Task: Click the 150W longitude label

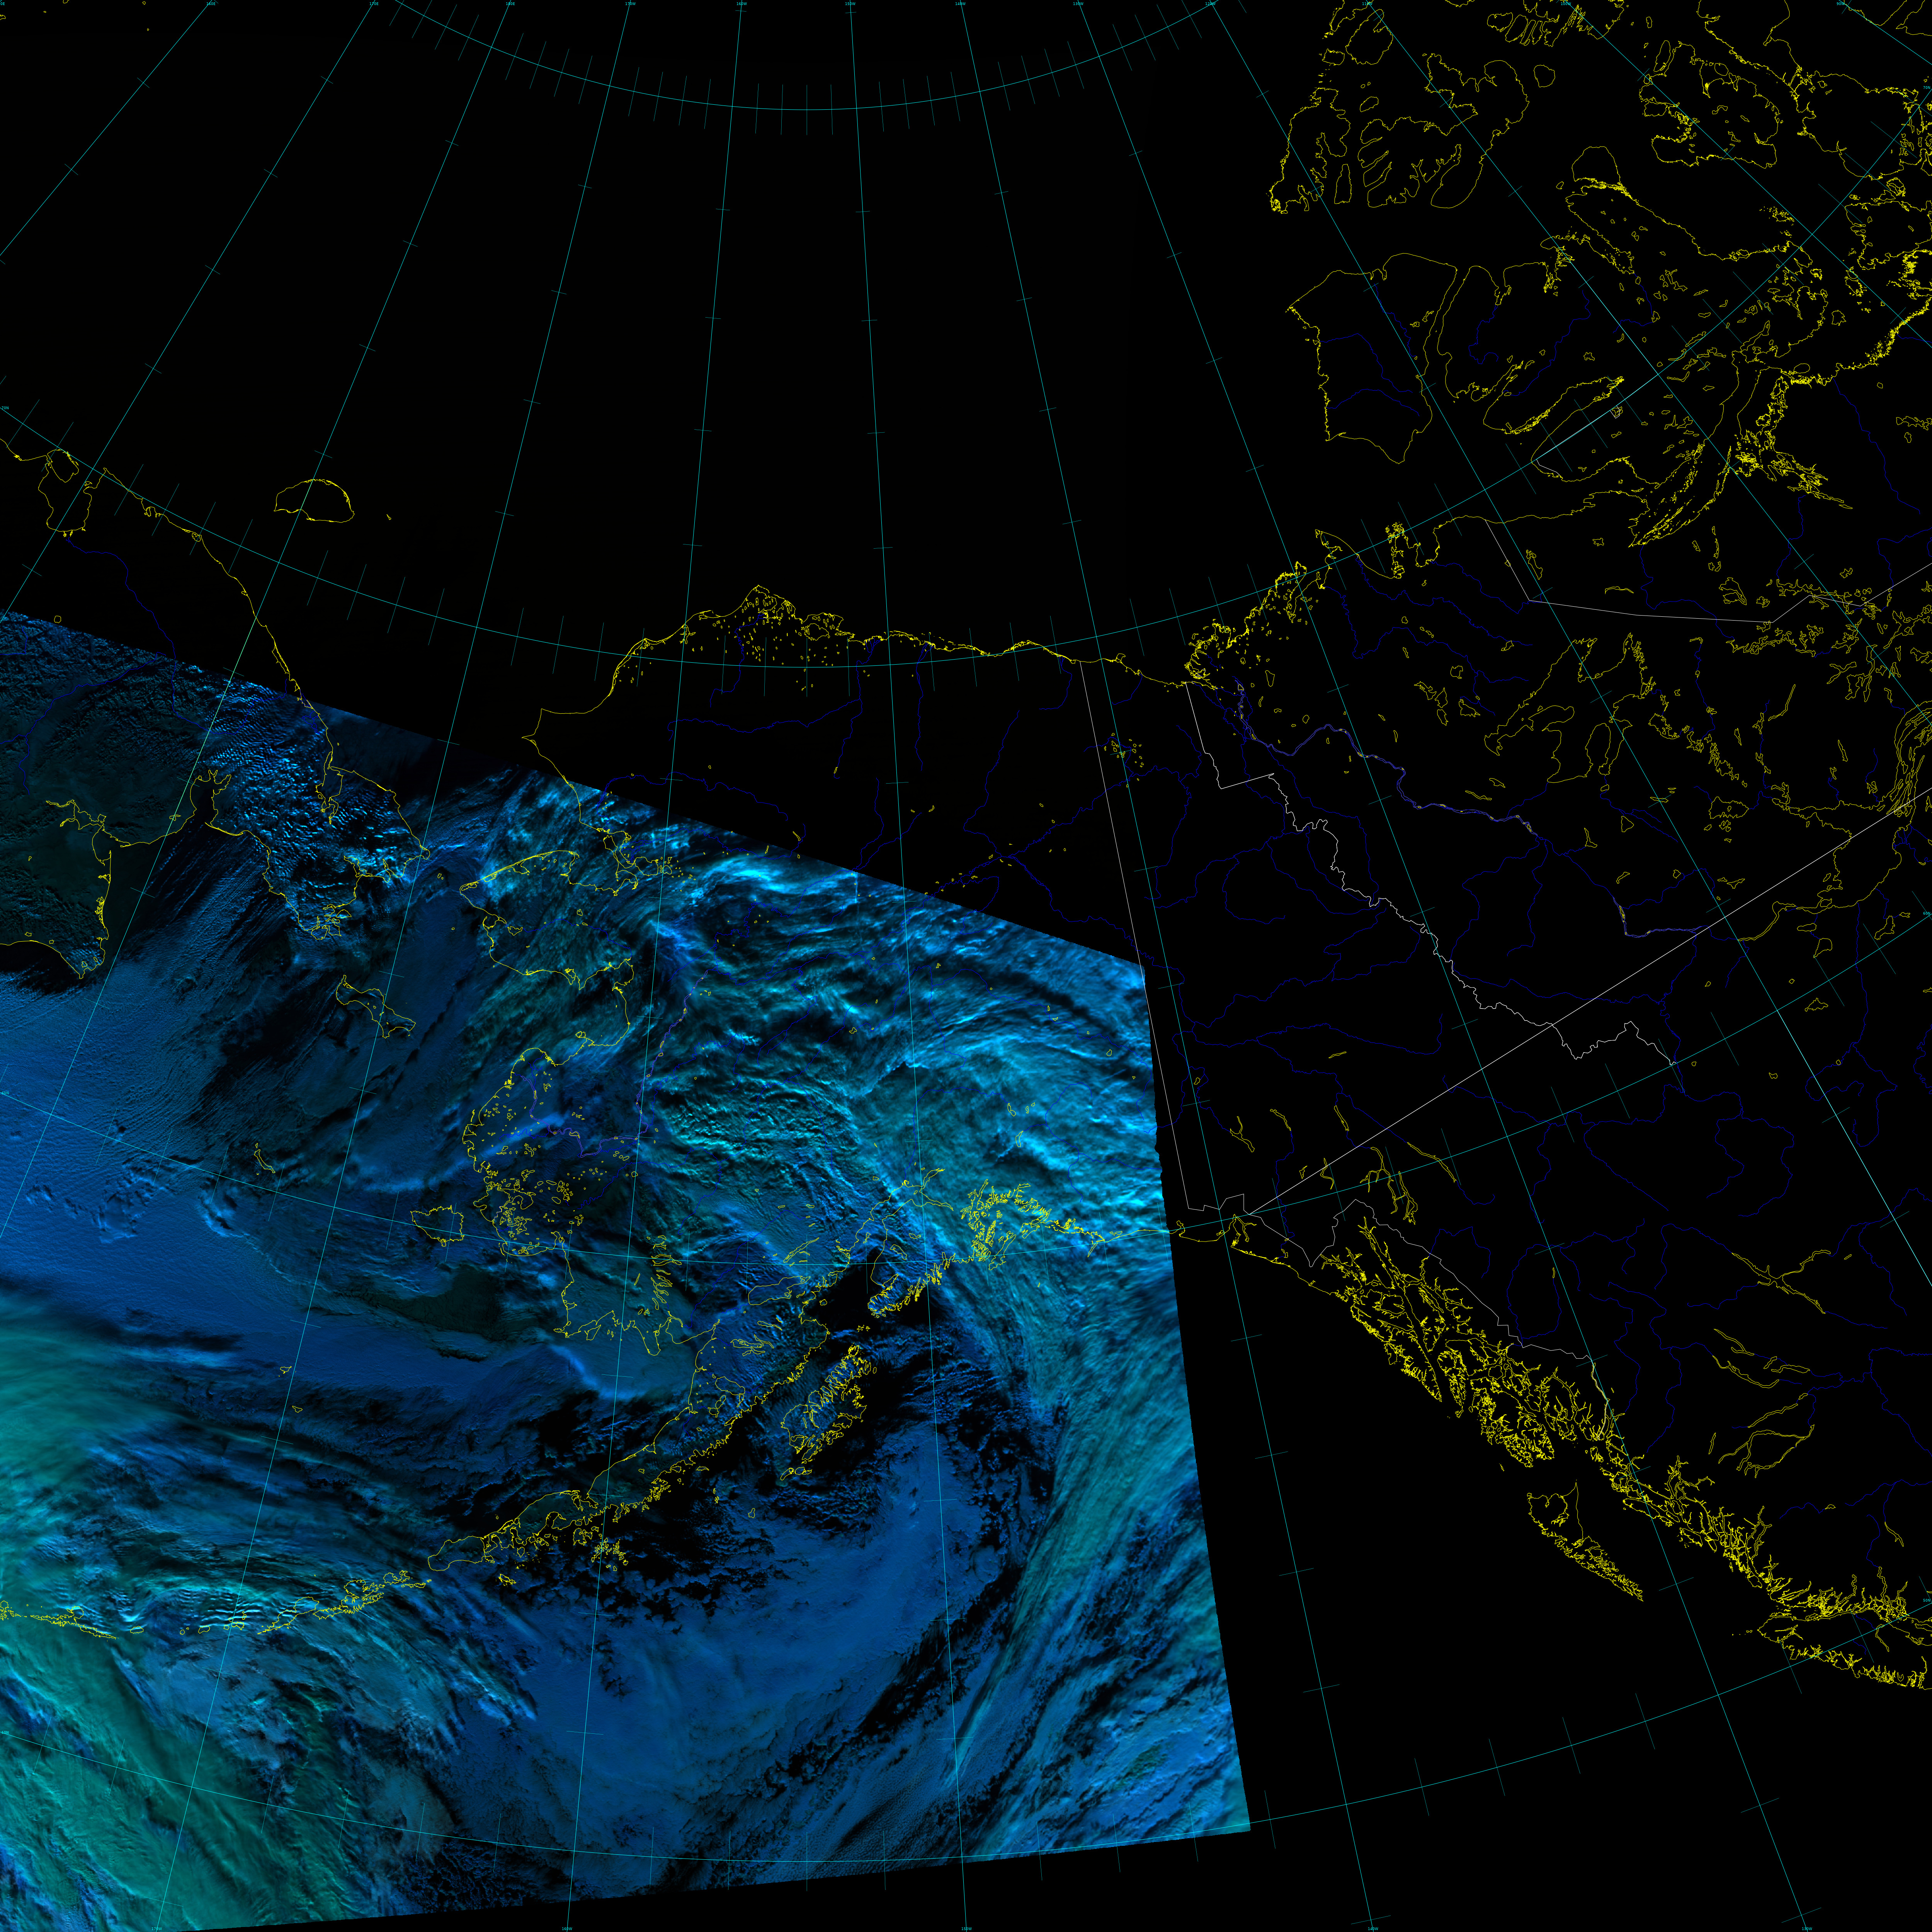Action: (x=850, y=4)
